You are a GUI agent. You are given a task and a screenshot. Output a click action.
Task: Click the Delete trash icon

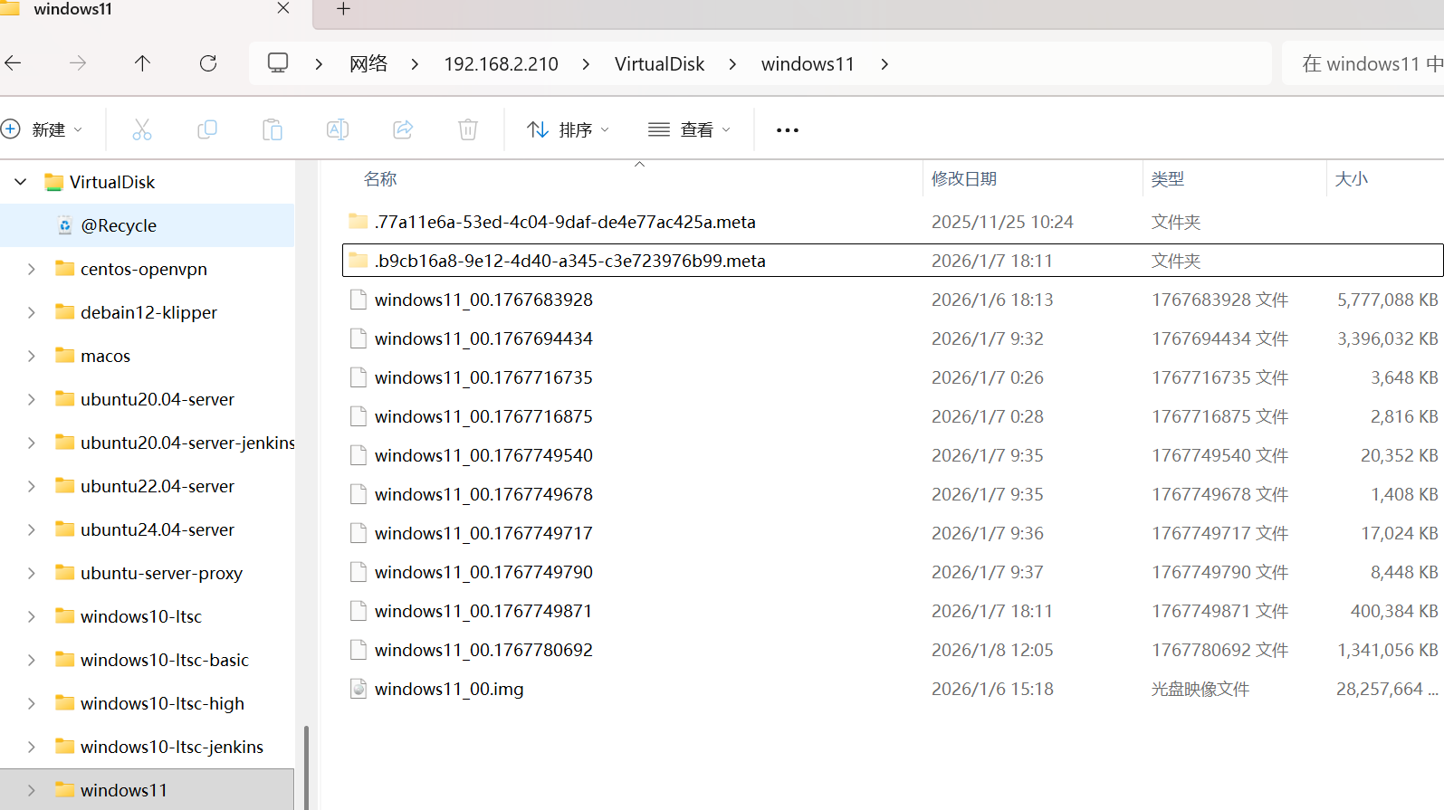coord(468,129)
